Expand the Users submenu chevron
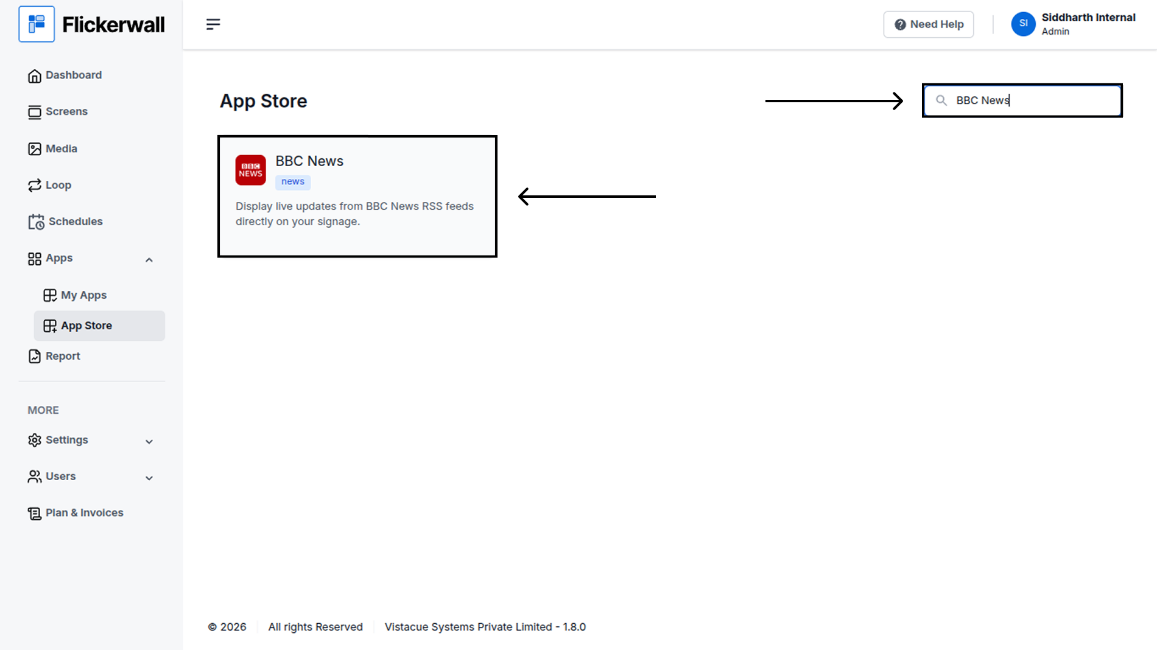This screenshot has height=650, width=1157. [149, 478]
